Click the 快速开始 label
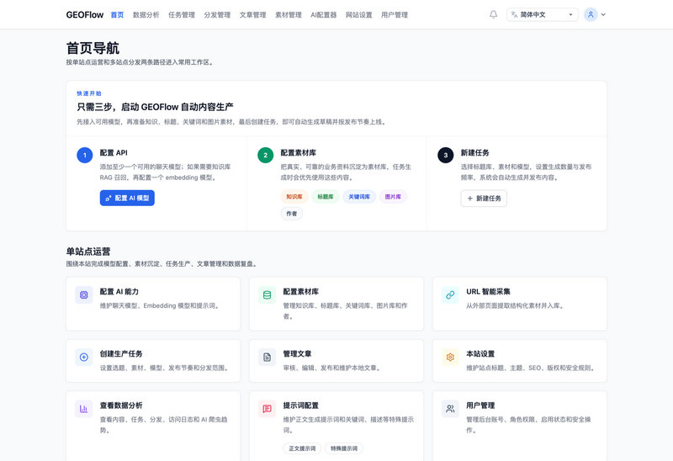 [89, 93]
